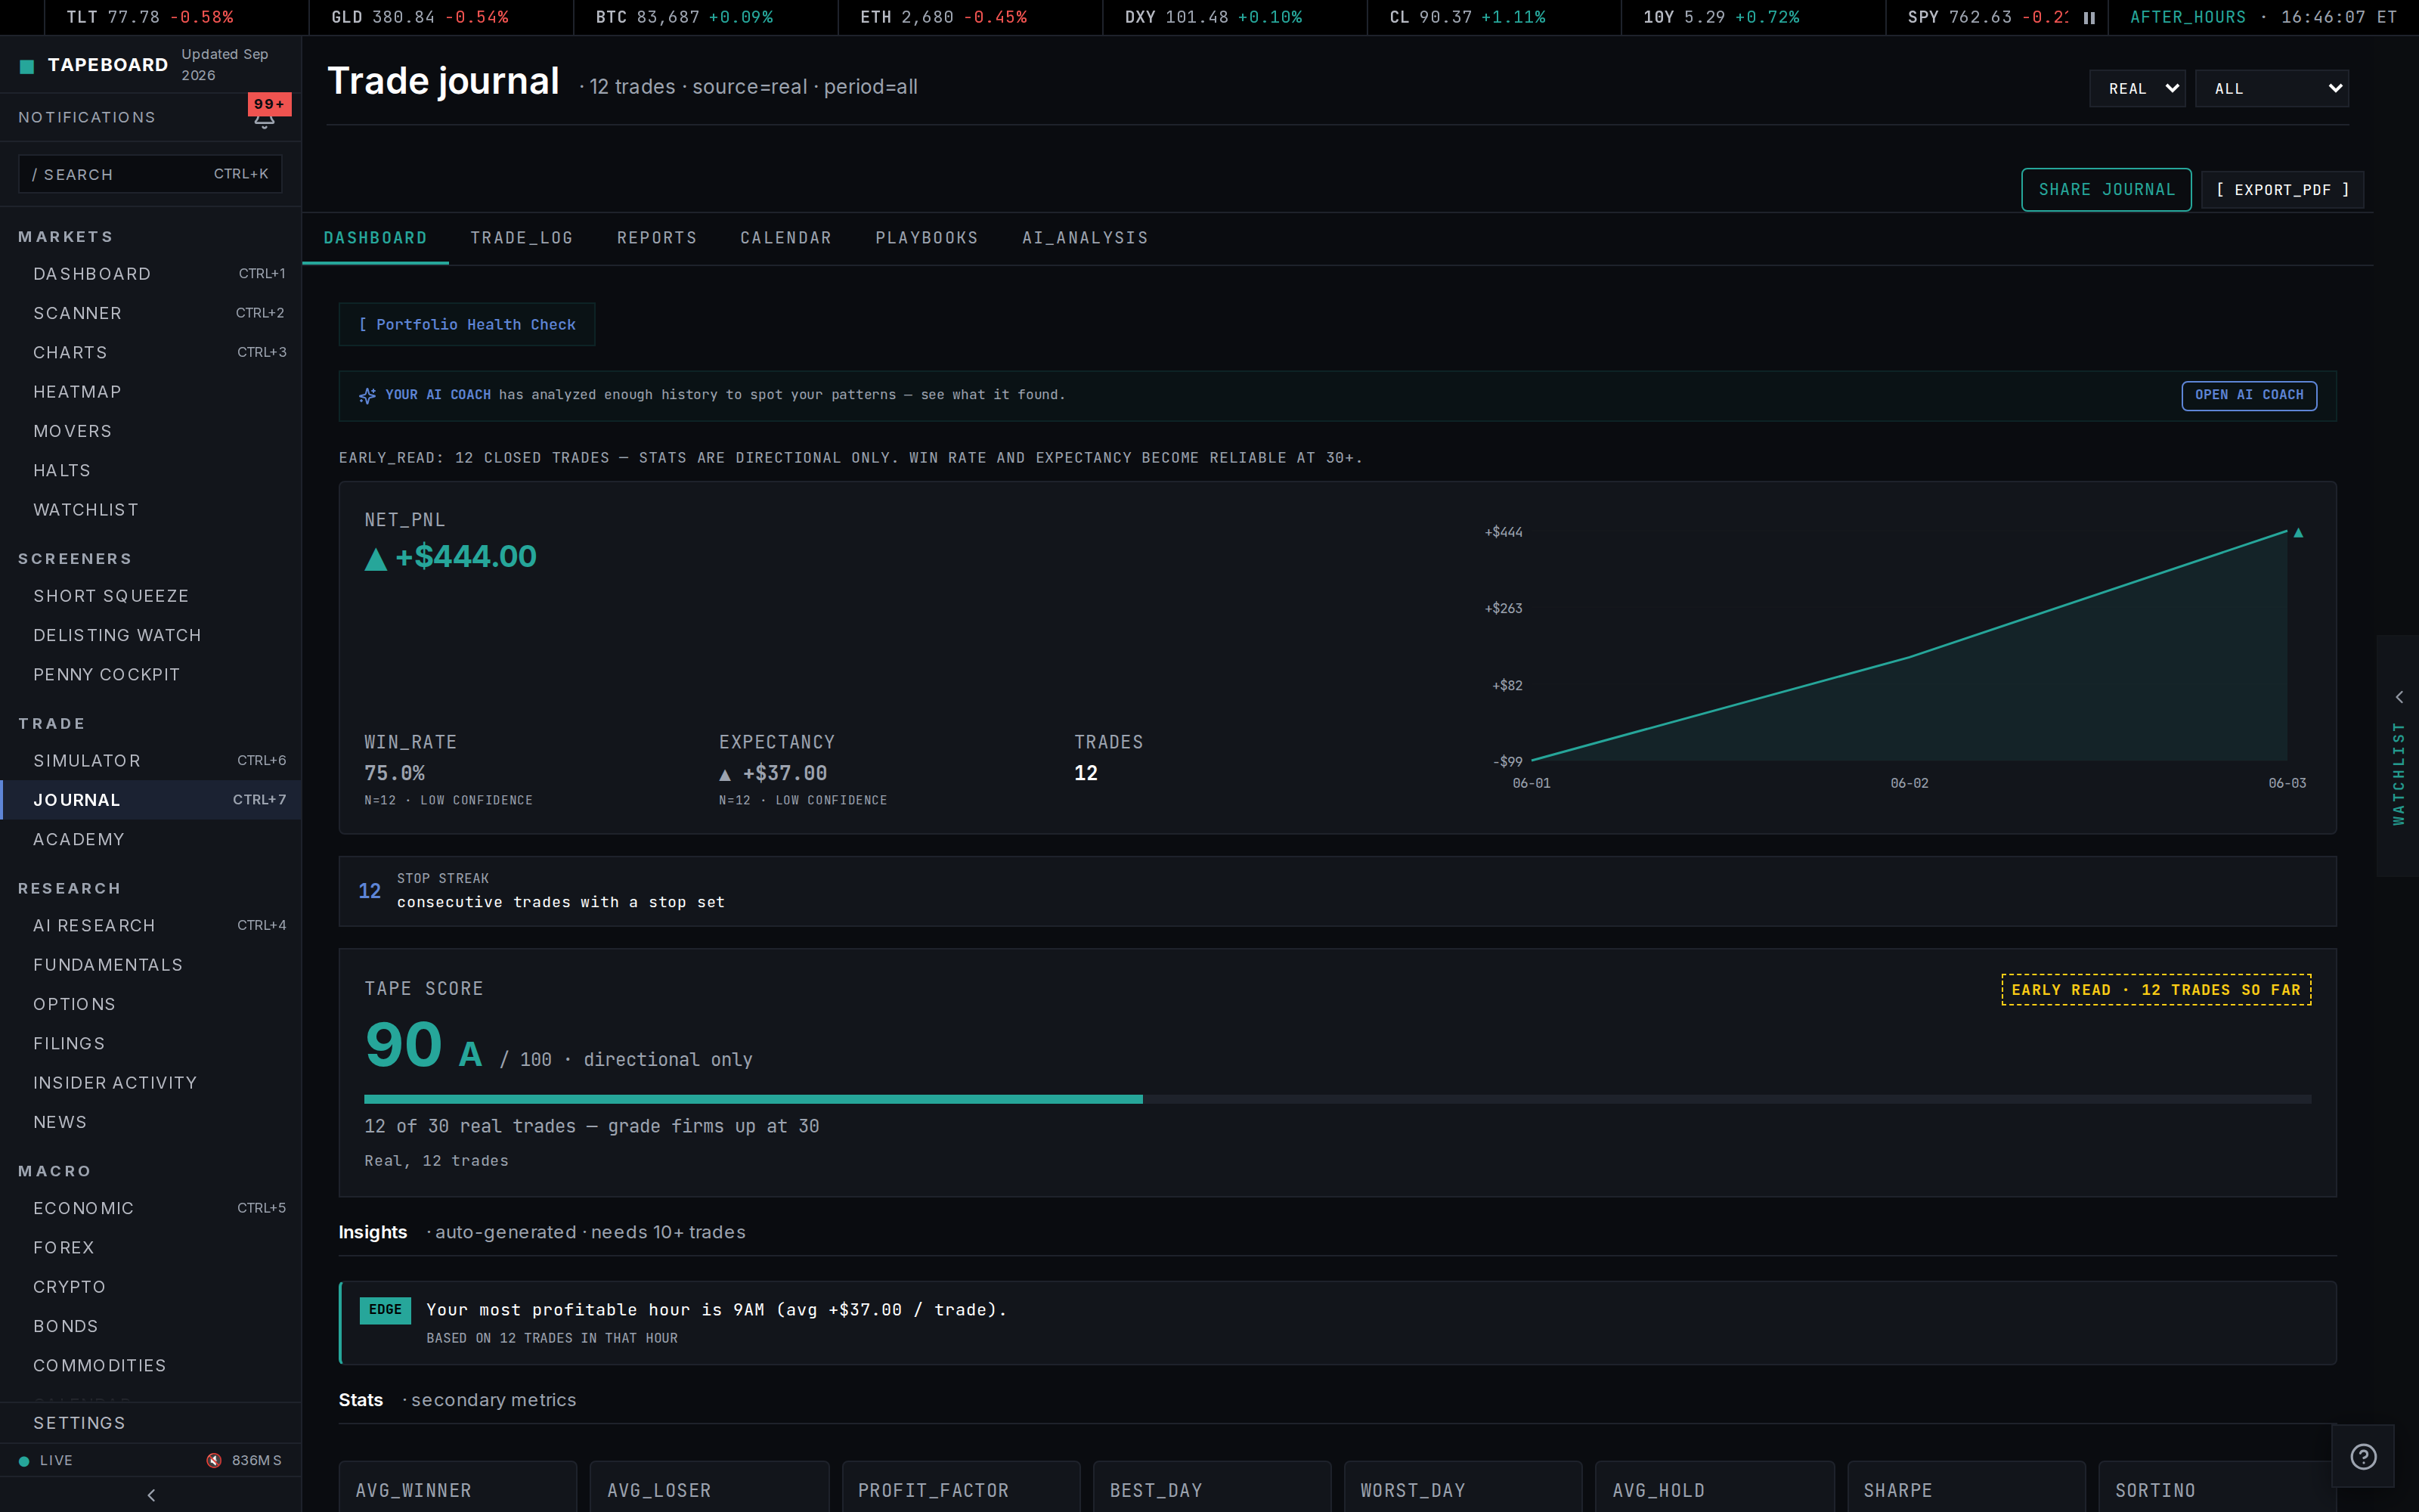This screenshot has width=2419, height=1512.
Task: Open the Crypto macro page
Action: pyautogui.click(x=151, y=1287)
